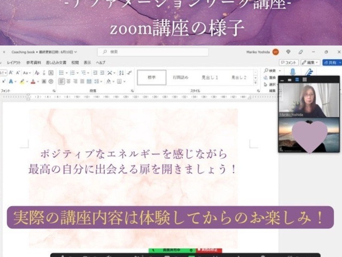This screenshot has height=257, width=342.
Task: Toggle superscript formatting
Action: (x=4, y=81)
